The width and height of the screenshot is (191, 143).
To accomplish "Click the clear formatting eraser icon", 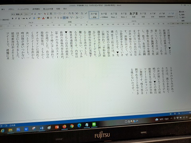I will 45,14.
